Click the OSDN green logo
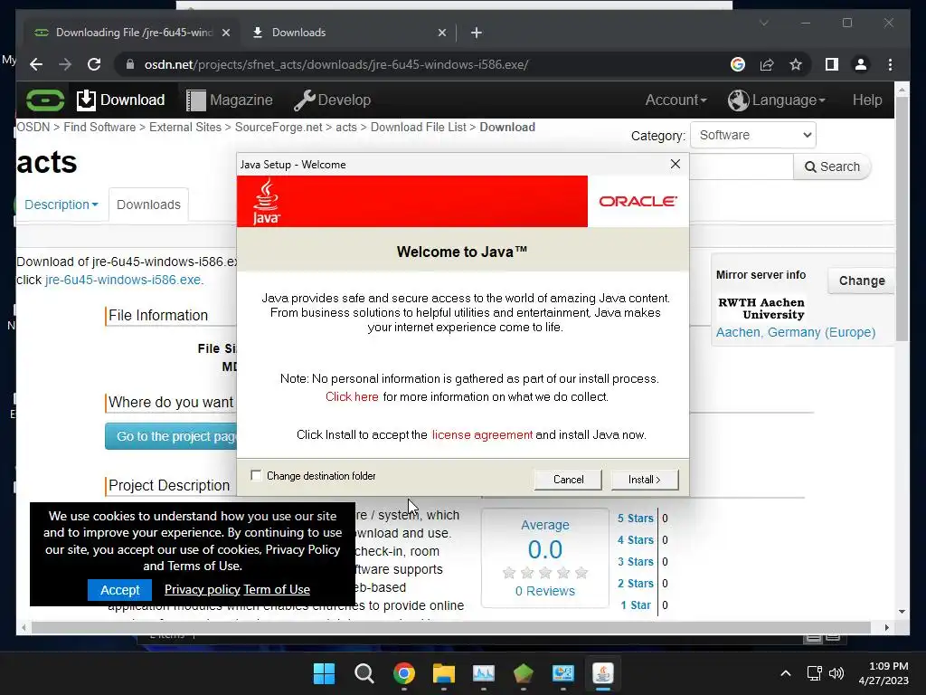This screenshot has width=926, height=695. (45, 100)
